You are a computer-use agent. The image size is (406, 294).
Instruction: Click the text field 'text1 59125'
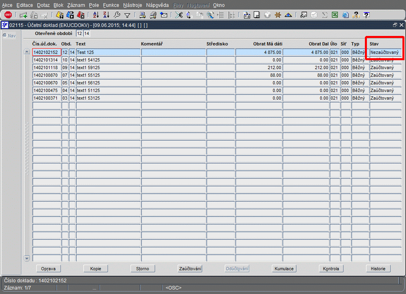(108, 68)
